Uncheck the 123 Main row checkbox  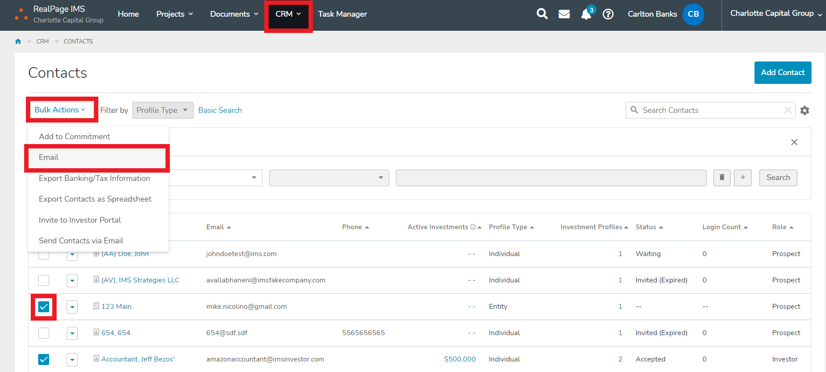click(43, 307)
